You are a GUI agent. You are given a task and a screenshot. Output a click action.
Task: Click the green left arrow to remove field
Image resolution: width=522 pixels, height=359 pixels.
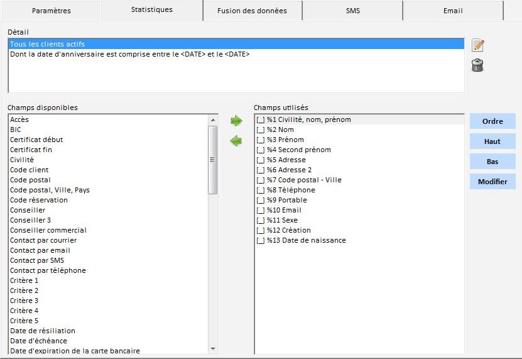(236, 141)
